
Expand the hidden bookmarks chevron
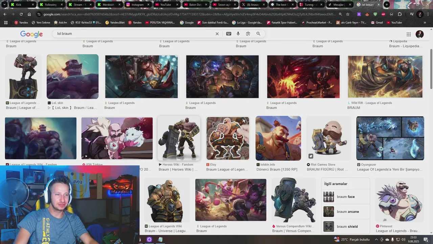(425, 23)
